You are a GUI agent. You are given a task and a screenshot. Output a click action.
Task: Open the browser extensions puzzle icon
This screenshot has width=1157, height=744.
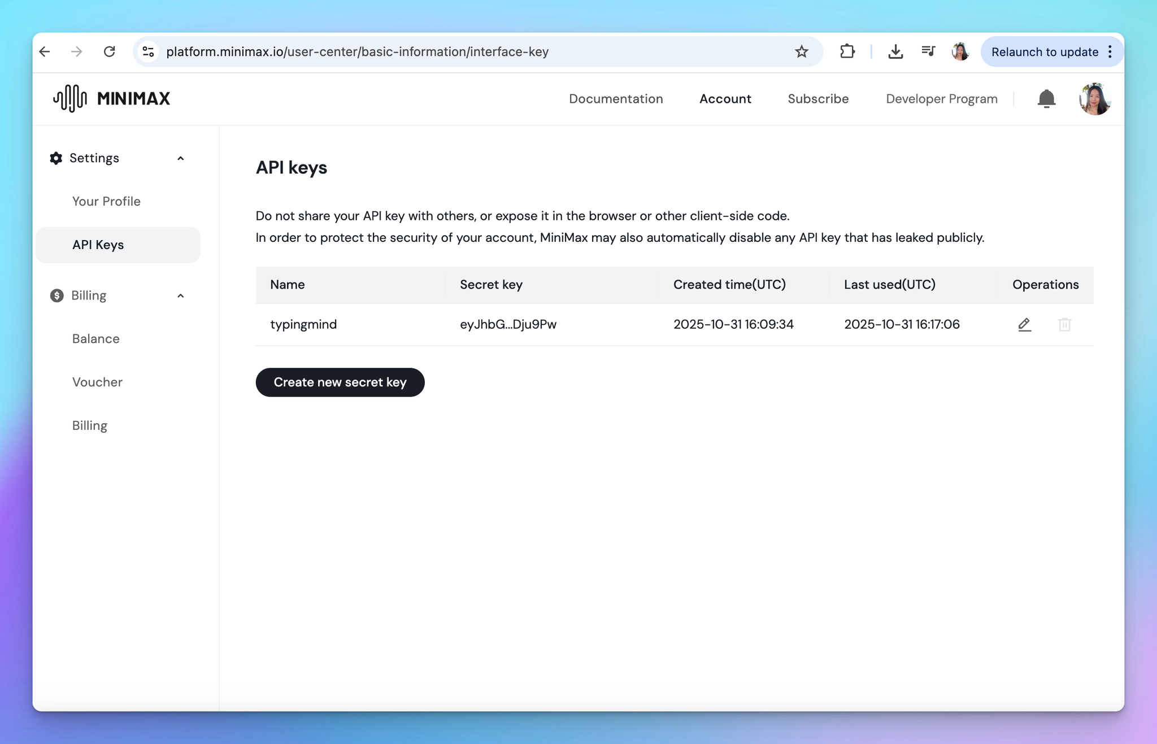point(847,52)
